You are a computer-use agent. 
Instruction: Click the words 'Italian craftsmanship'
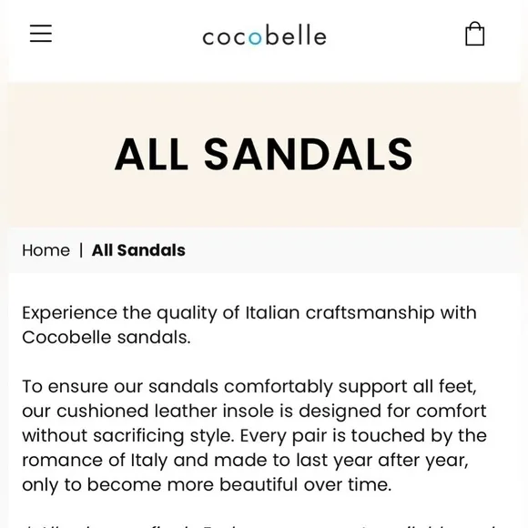pyautogui.click(x=340, y=313)
